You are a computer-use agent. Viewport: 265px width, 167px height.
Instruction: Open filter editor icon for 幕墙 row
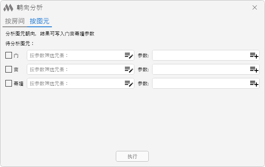click(129, 83)
